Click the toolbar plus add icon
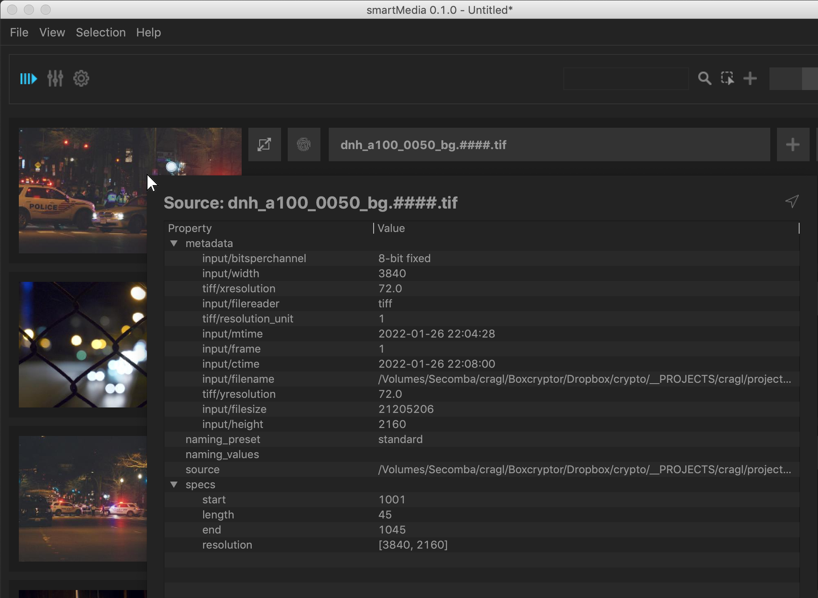 tap(750, 78)
